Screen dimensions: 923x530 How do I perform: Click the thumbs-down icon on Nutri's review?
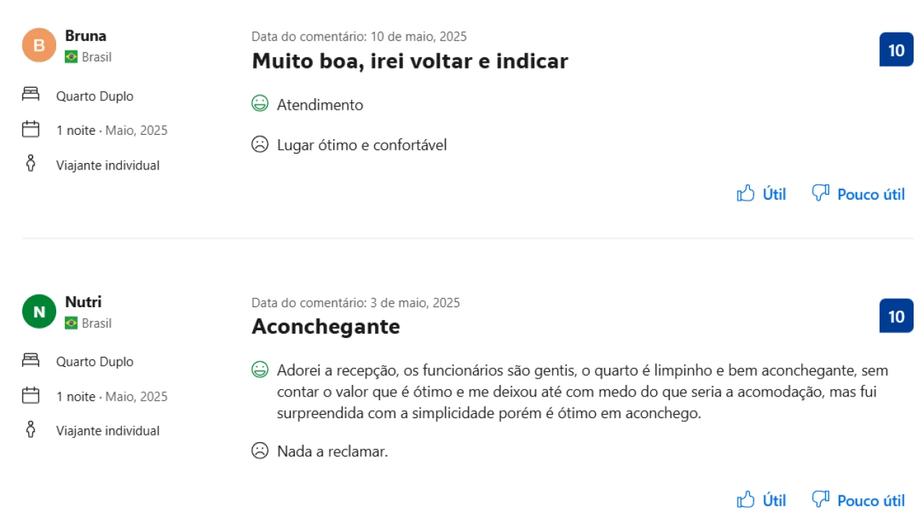821,498
